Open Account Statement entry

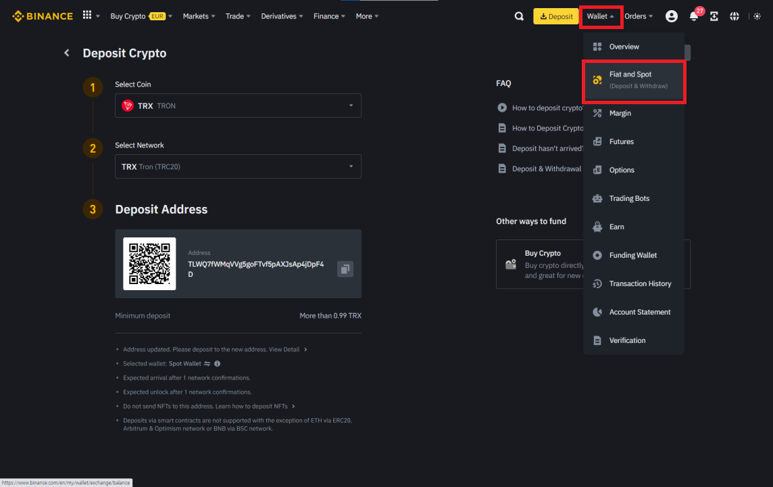pos(634,312)
